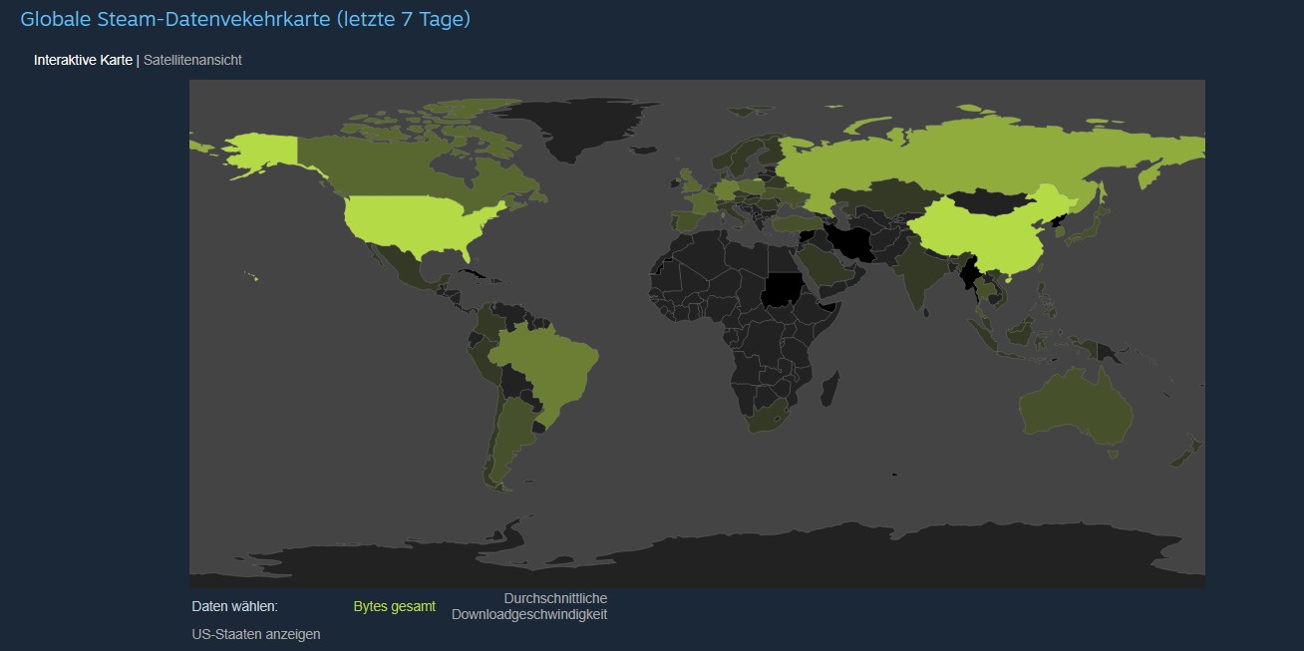The width and height of the screenshot is (1304, 651).
Task: Switch to the Satellitenansicht view
Action: (x=191, y=59)
